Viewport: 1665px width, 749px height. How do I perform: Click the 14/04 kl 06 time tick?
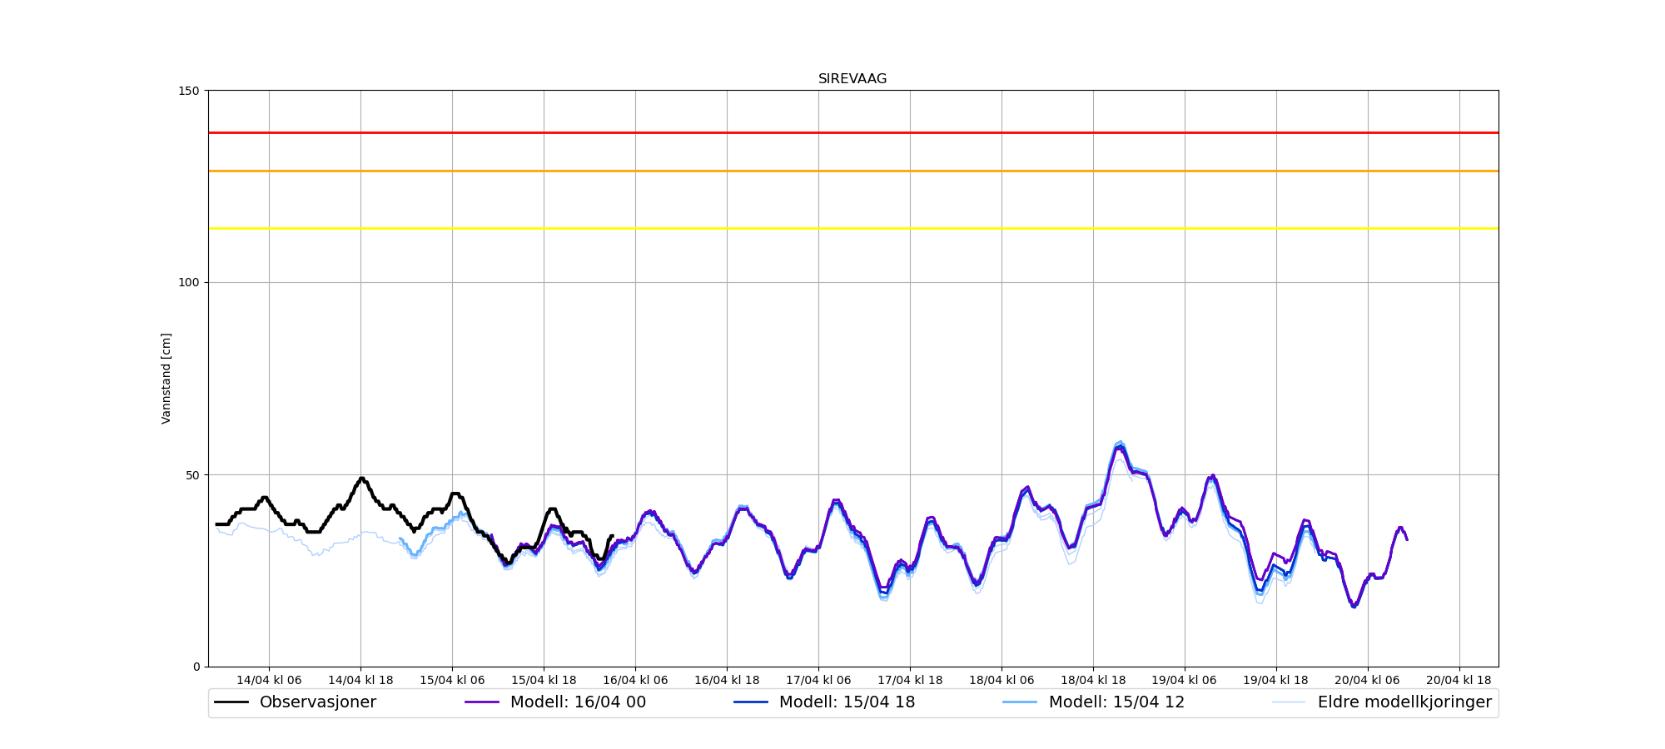coord(269,680)
